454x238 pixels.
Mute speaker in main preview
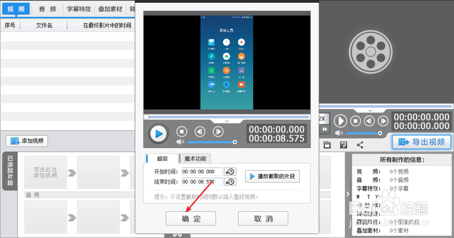coord(339,133)
